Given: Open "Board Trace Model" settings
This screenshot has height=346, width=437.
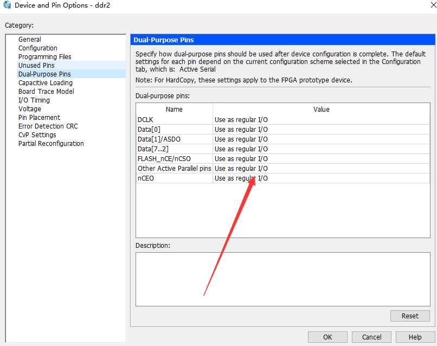Looking at the screenshot, I should click(x=46, y=91).
